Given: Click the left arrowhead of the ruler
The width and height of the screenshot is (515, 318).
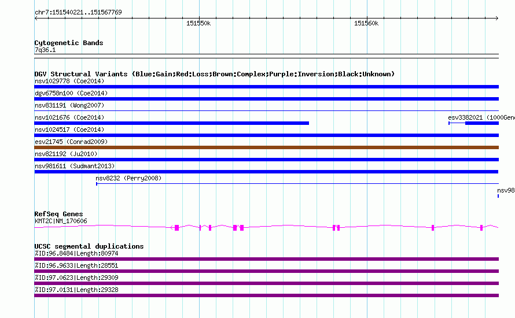Looking at the screenshot, I should (36, 19).
